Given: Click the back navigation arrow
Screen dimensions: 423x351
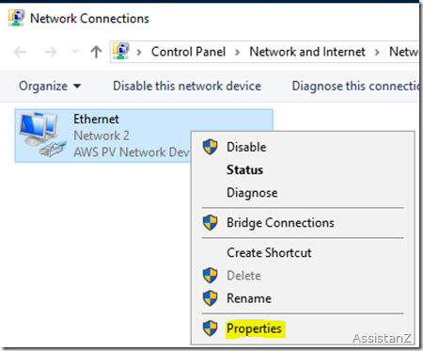Looking at the screenshot, I should (x=20, y=52).
